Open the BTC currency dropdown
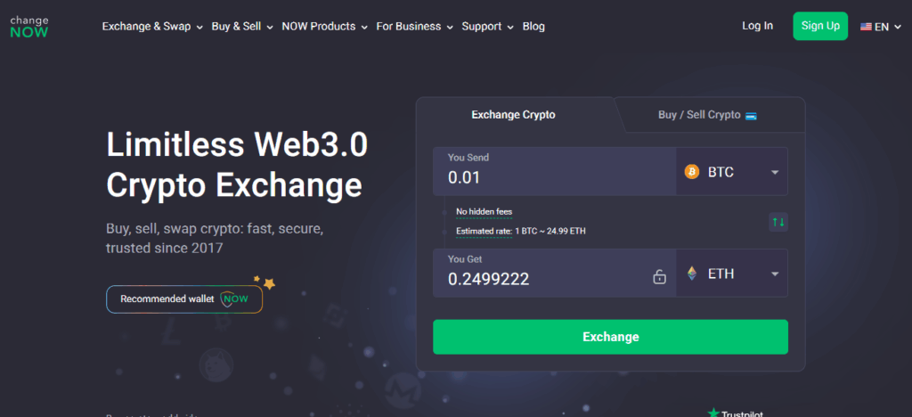Screen dimensions: 912x417 tap(774, 172)
